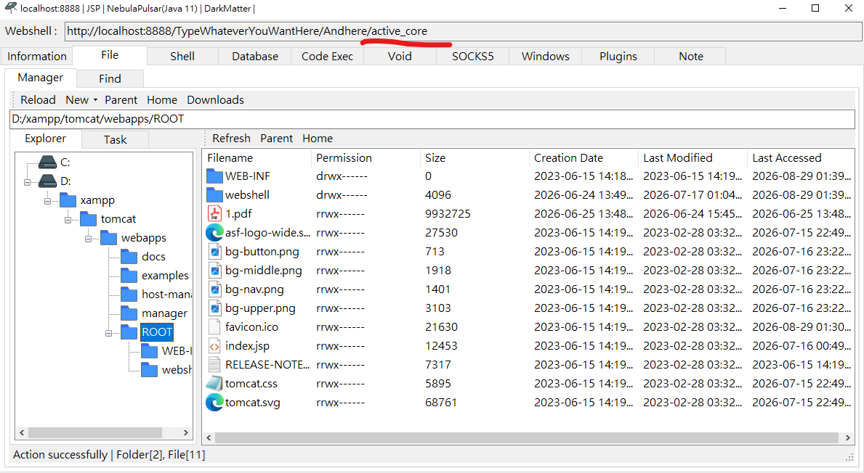Click the ROOT folder icon in tree
Viewport: 864px width, 473px height.
tap(129, 332)
